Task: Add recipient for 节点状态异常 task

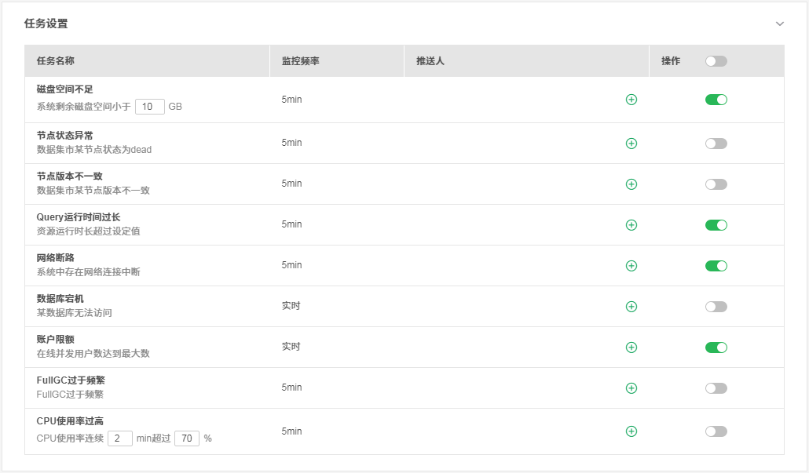Action: point(631,144)
